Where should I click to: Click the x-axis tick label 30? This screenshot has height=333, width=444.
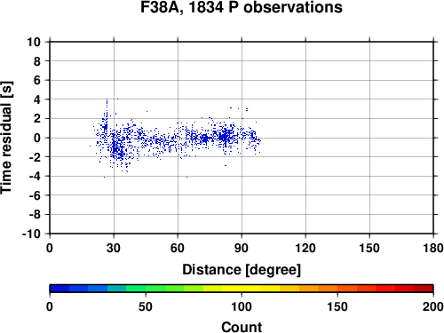(x=114, y=248)
